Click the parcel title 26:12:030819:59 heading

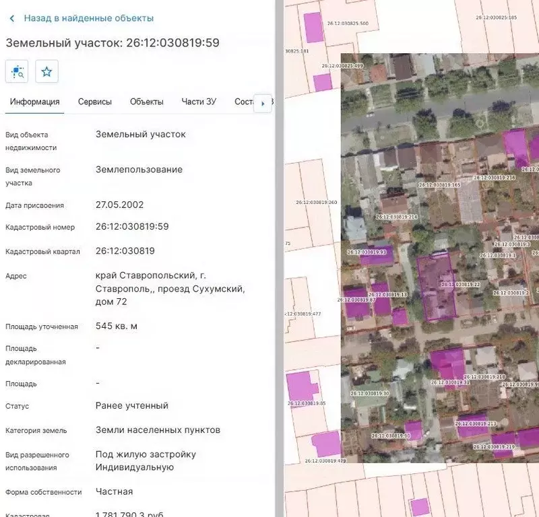pyautogui.click(x=113, y=43)
